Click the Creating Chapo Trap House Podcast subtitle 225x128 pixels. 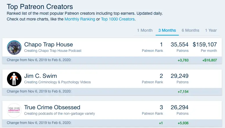(x=53, y=51)
